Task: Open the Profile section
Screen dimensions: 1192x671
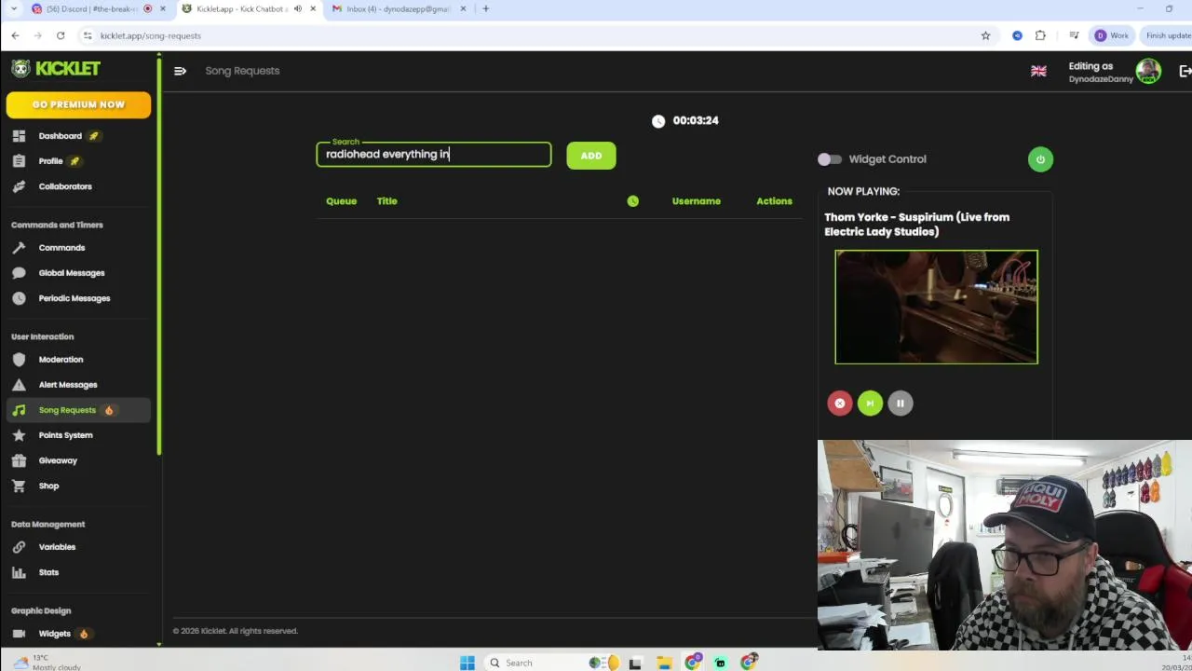Action: (x=50, y=161)
